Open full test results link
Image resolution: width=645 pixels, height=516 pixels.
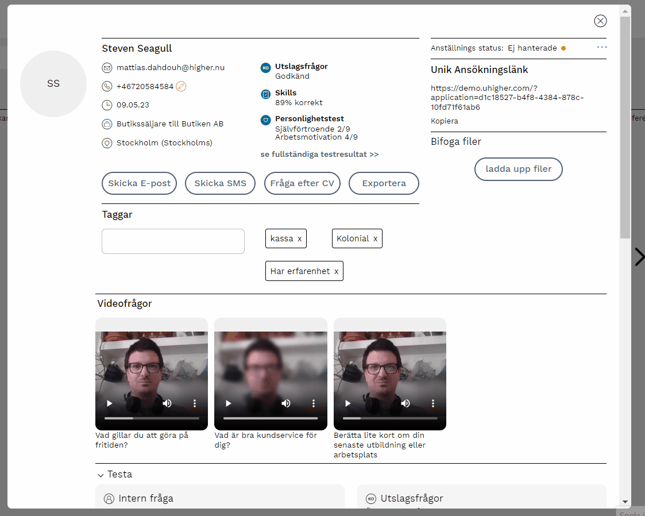coord(319,155)
